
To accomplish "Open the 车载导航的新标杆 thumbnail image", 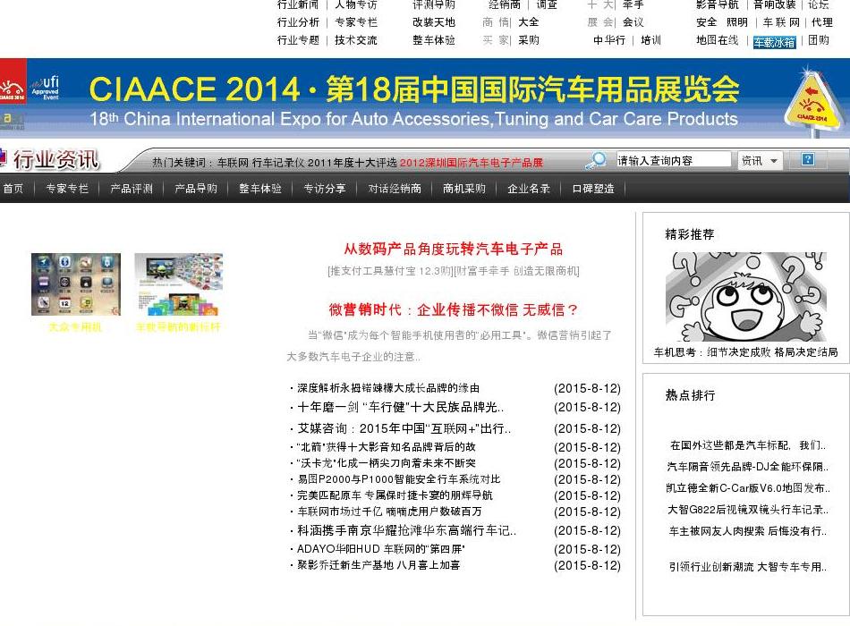I will pos(179,284).
